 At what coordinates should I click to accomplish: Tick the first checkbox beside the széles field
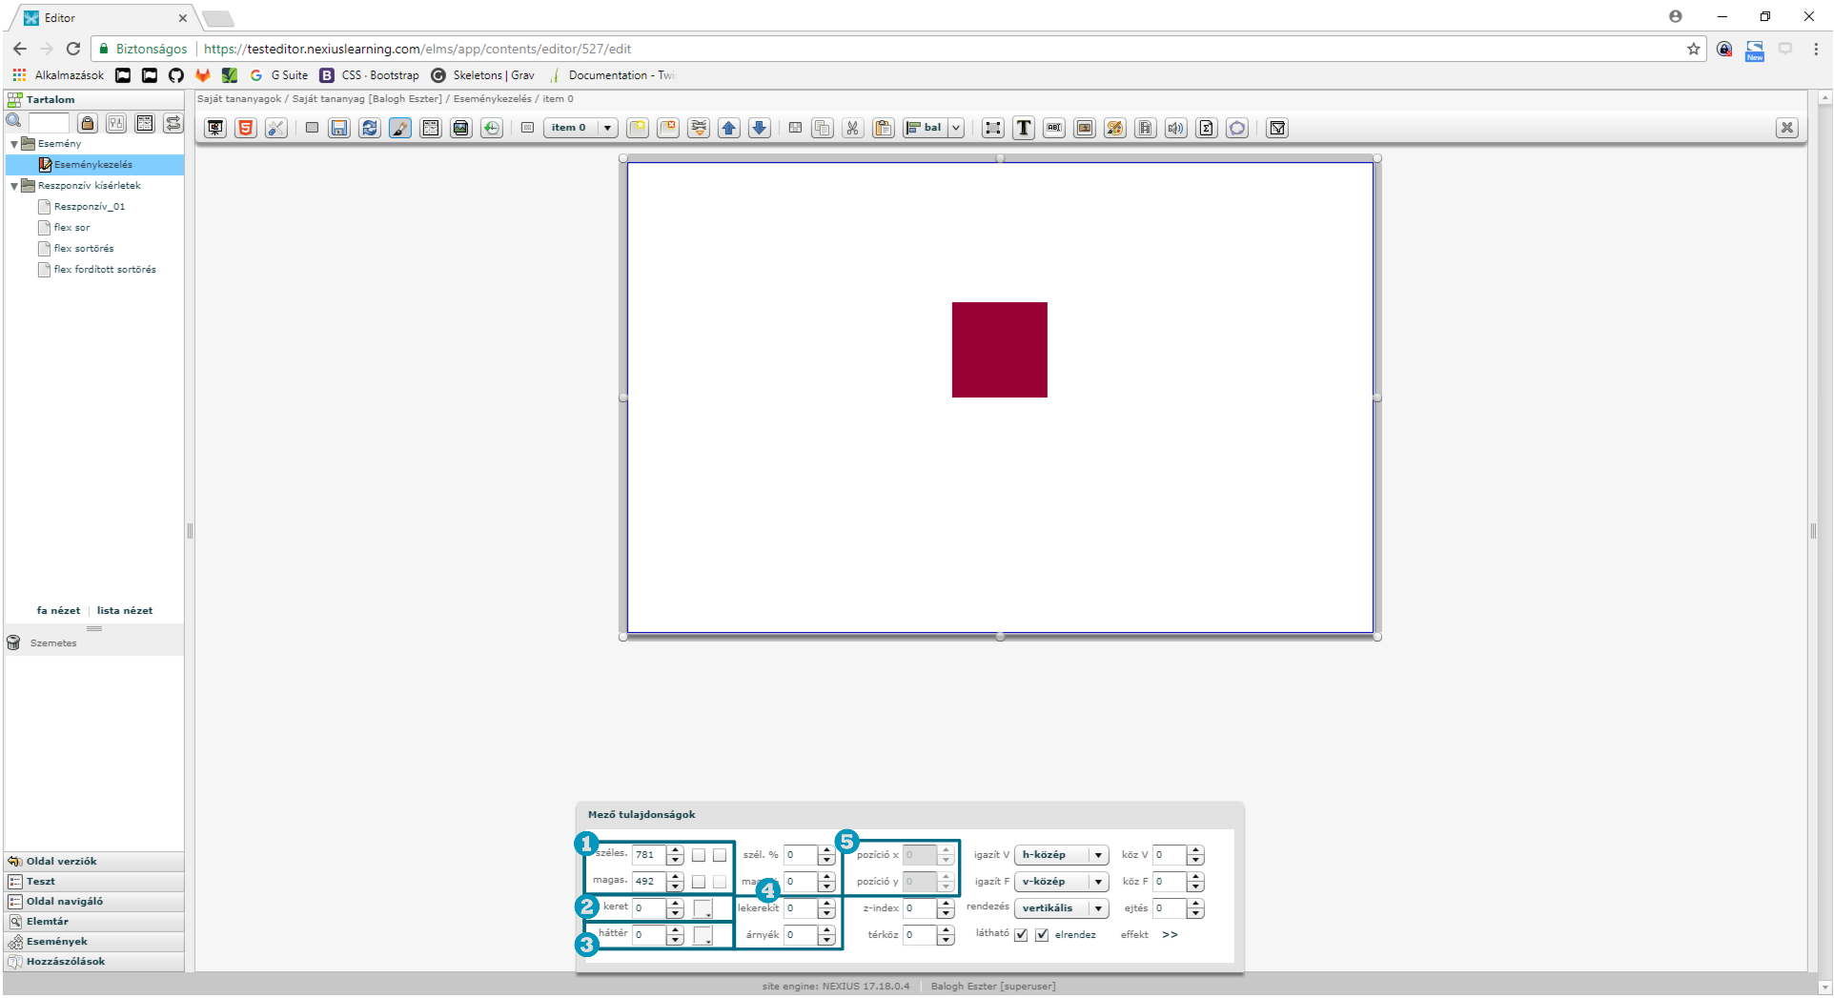coord(699,855)
